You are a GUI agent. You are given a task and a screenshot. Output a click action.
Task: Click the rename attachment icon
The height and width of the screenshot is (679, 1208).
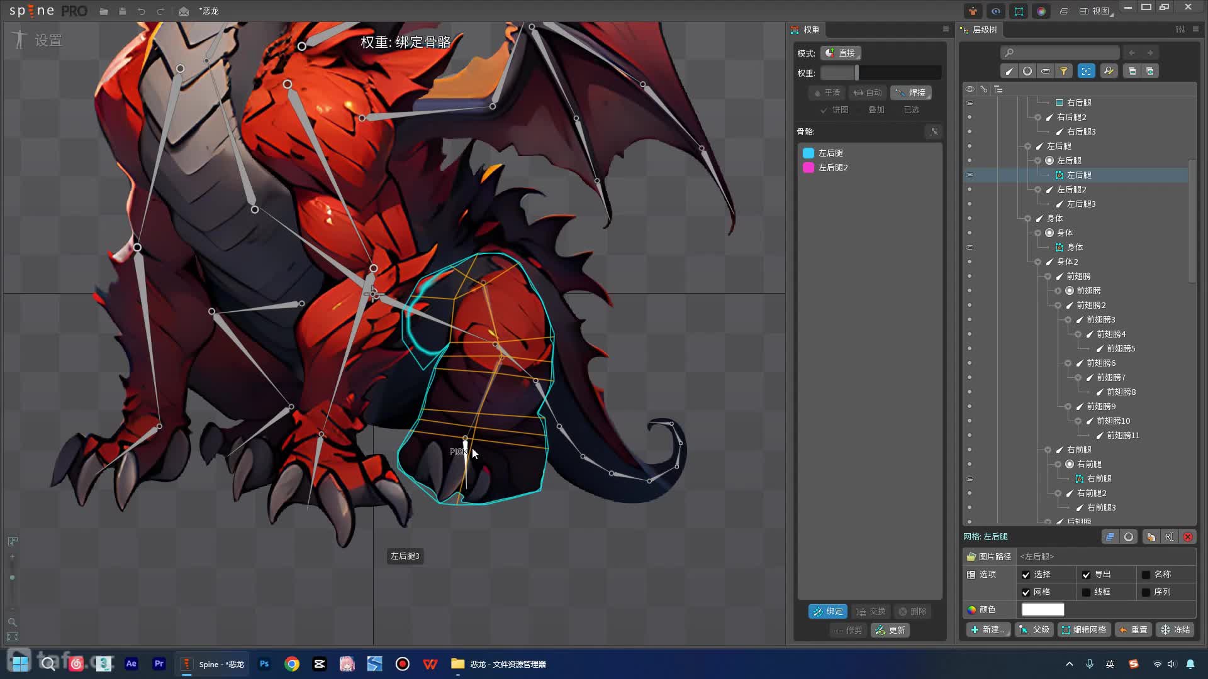click(x=1169, y=537)
